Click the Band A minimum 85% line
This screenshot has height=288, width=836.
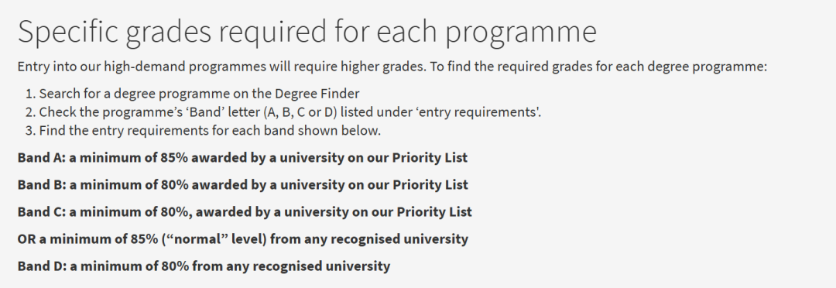[242, 158]
